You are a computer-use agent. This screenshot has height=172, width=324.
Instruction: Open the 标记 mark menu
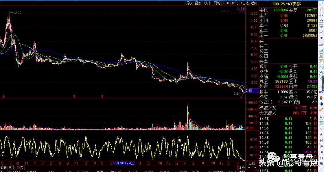(x=235, y=3)
